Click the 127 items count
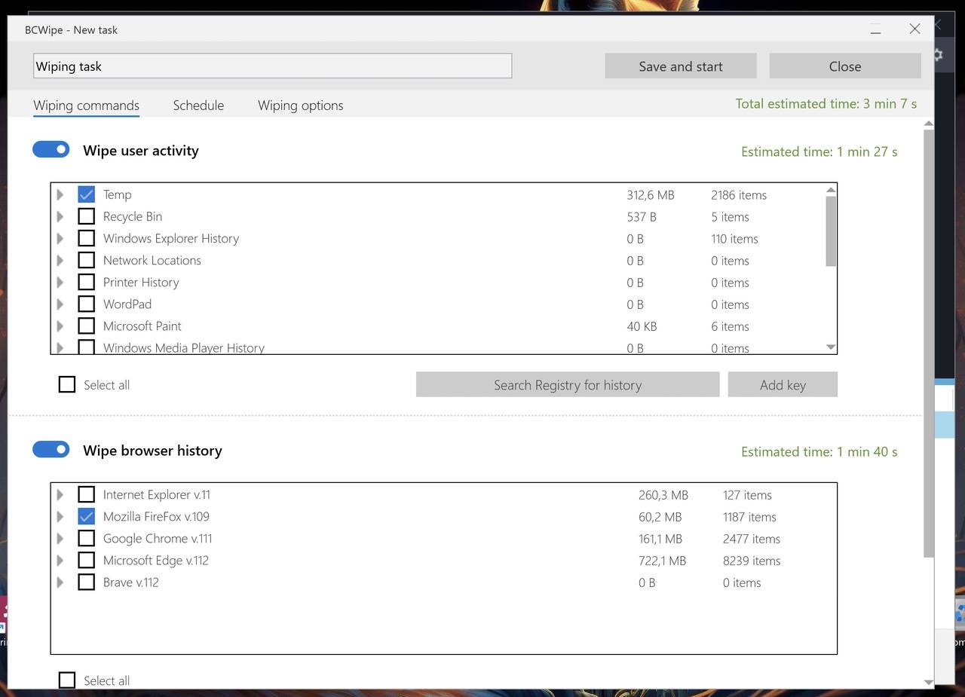965x697 pixels. [747, 494]
